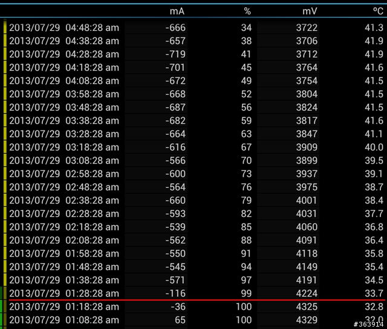Select the -539 mA current value
Screen dimensions: 387x329
tap(175, 227)
